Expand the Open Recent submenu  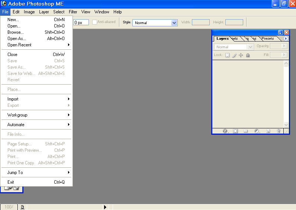click(36, 45)
